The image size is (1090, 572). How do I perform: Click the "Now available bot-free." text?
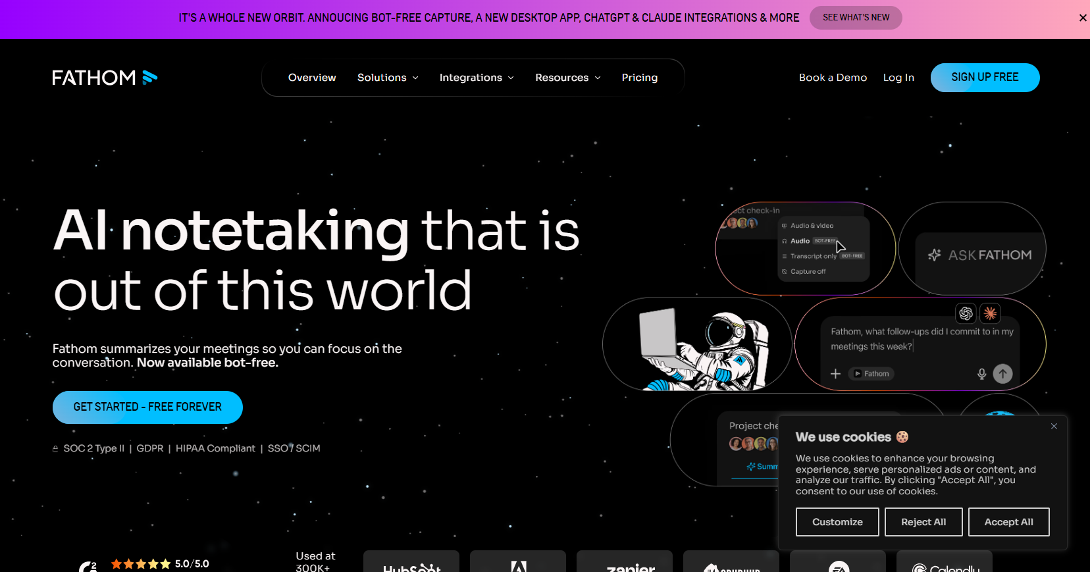point(207,363)
